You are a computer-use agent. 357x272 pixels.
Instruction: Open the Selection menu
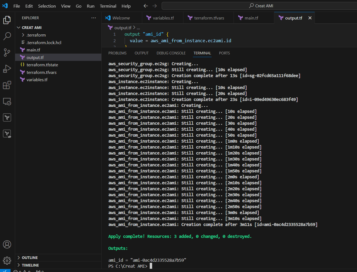[x=47, y=6]
